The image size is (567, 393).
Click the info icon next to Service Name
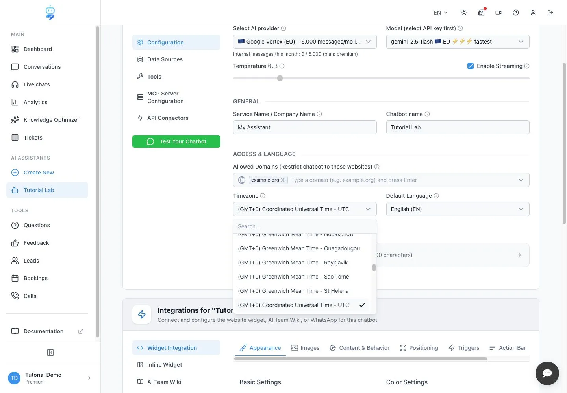coord(319,114)
